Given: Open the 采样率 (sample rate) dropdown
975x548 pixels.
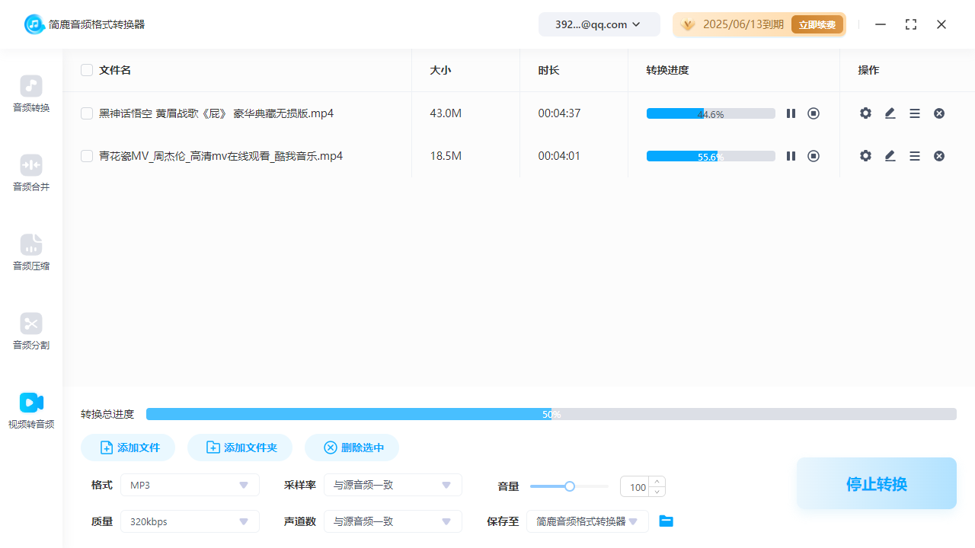Looking at the screenshot, I should pyautogui.click(x=393, y=485).
